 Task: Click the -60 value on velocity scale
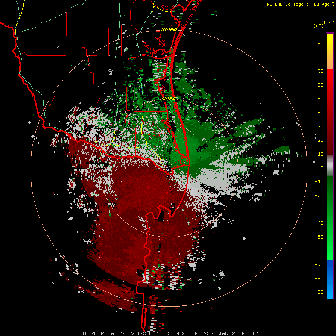(x=319, y=251)
